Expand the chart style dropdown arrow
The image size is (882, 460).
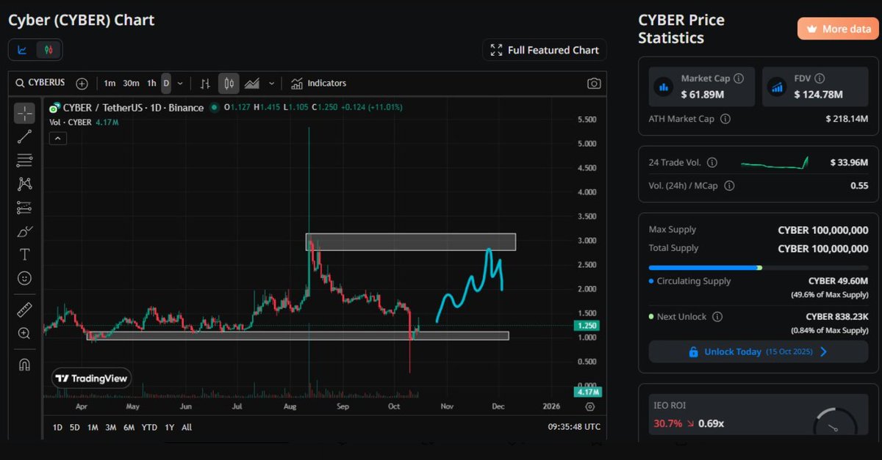pos(271,84)
